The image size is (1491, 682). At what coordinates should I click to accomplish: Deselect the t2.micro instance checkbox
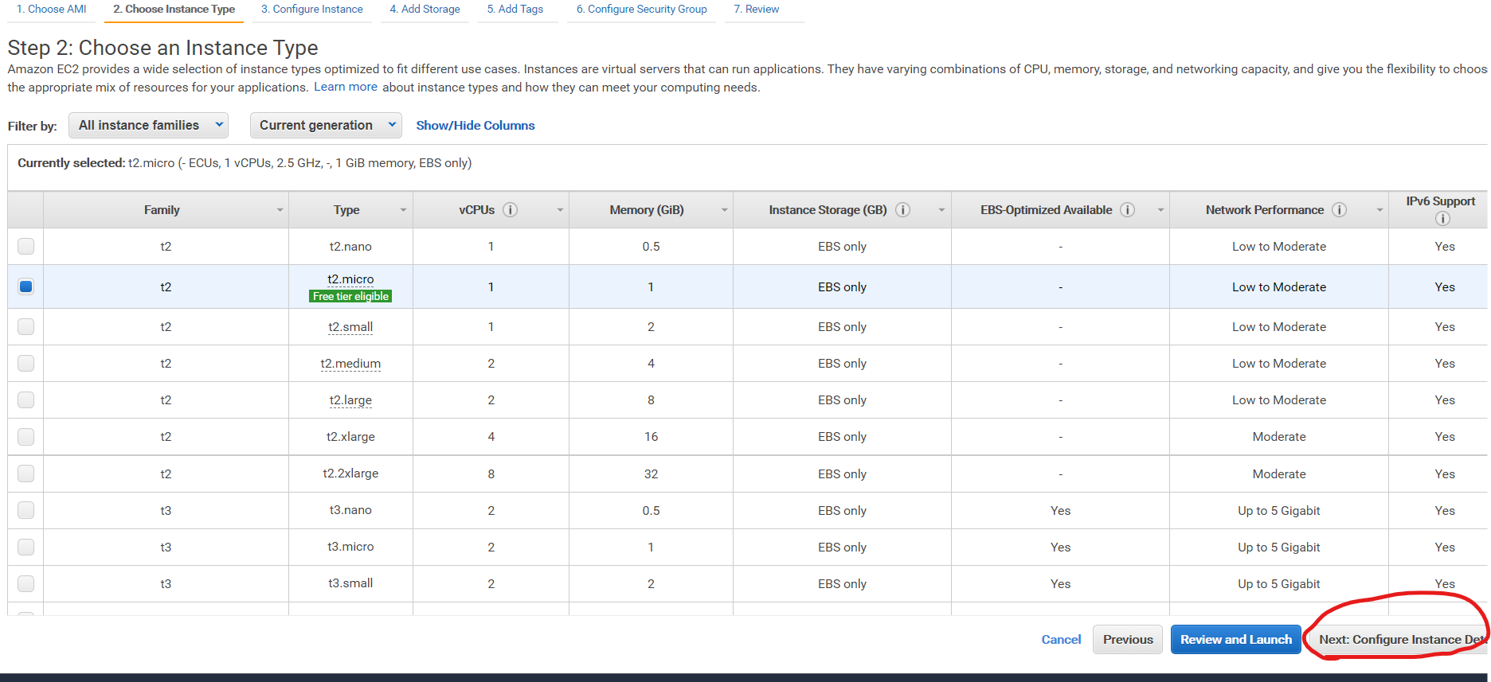coord(26,286)
